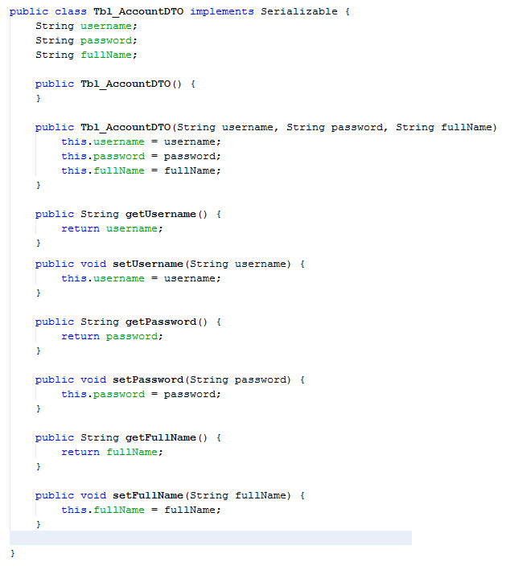Click the 'getUsername()' method name
Screen dimensions: 506x570
tap(167, 215)
